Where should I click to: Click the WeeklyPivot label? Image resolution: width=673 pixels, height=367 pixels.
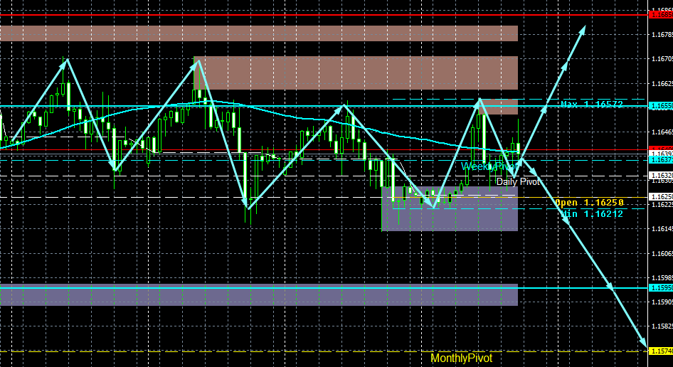489,166
